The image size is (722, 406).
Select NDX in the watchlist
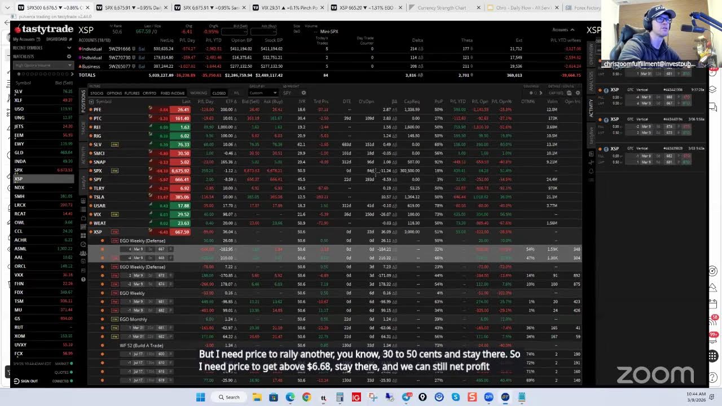click(x=44, y=187)
